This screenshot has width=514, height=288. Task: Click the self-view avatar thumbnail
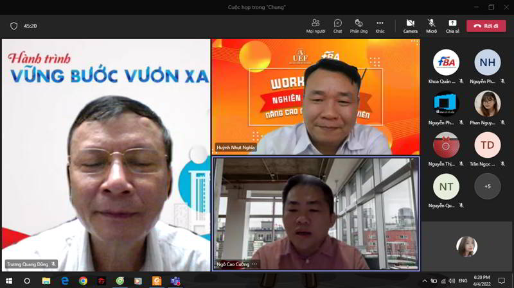tap(466, 246)
